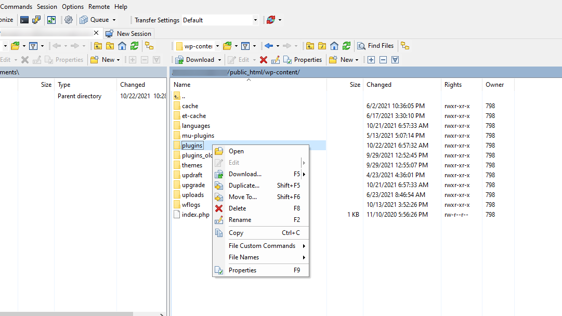The width and height of the screenshot is (562, 316).
Task: Select the uploads folder
Action: click(x=193, y=195)
